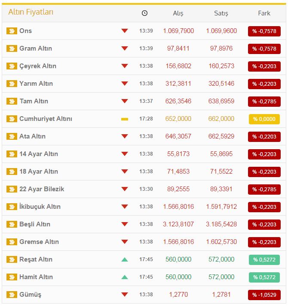Open the 22 Ayar Bilezik link
This screenshot has height=307, width=288.
coord(42,189)
